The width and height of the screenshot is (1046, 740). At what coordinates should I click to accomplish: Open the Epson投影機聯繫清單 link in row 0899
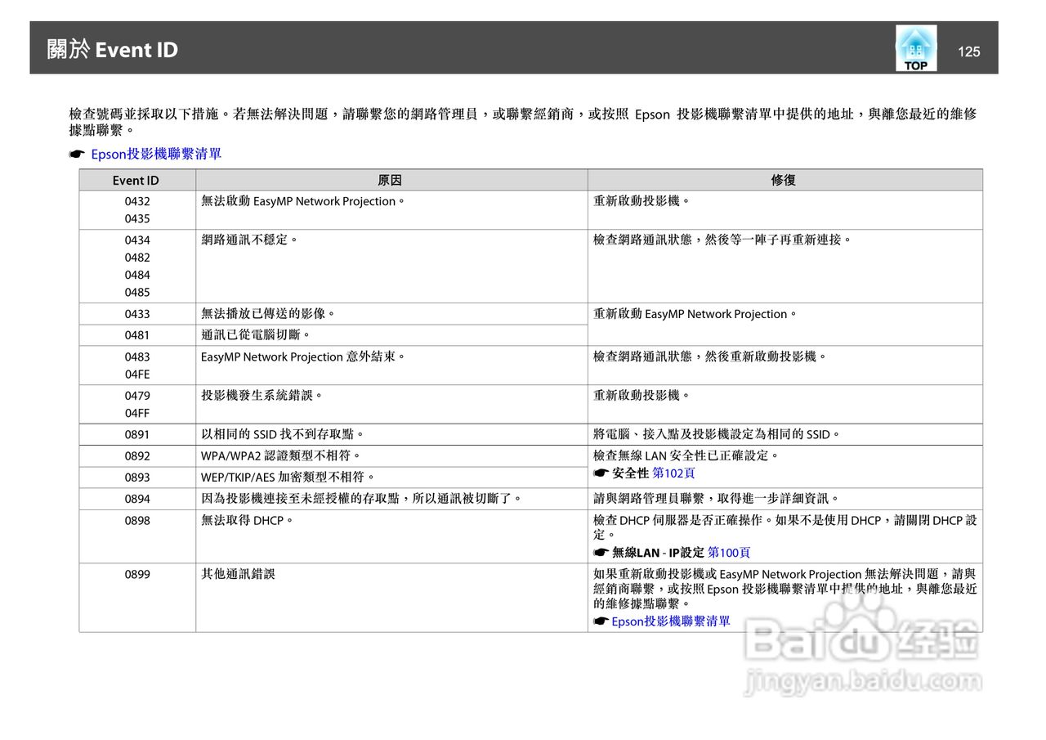(672, 621)
